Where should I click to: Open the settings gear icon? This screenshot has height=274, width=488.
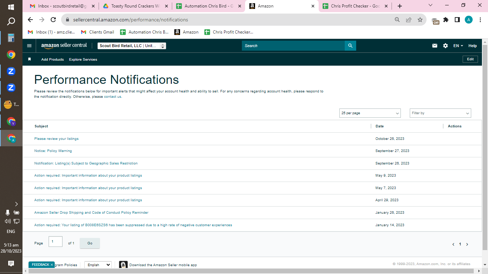coord(445,46)
